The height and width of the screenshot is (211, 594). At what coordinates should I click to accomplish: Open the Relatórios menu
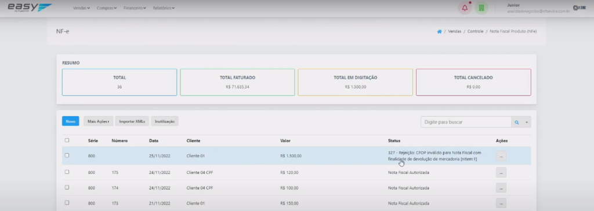(x=164, y=8)
